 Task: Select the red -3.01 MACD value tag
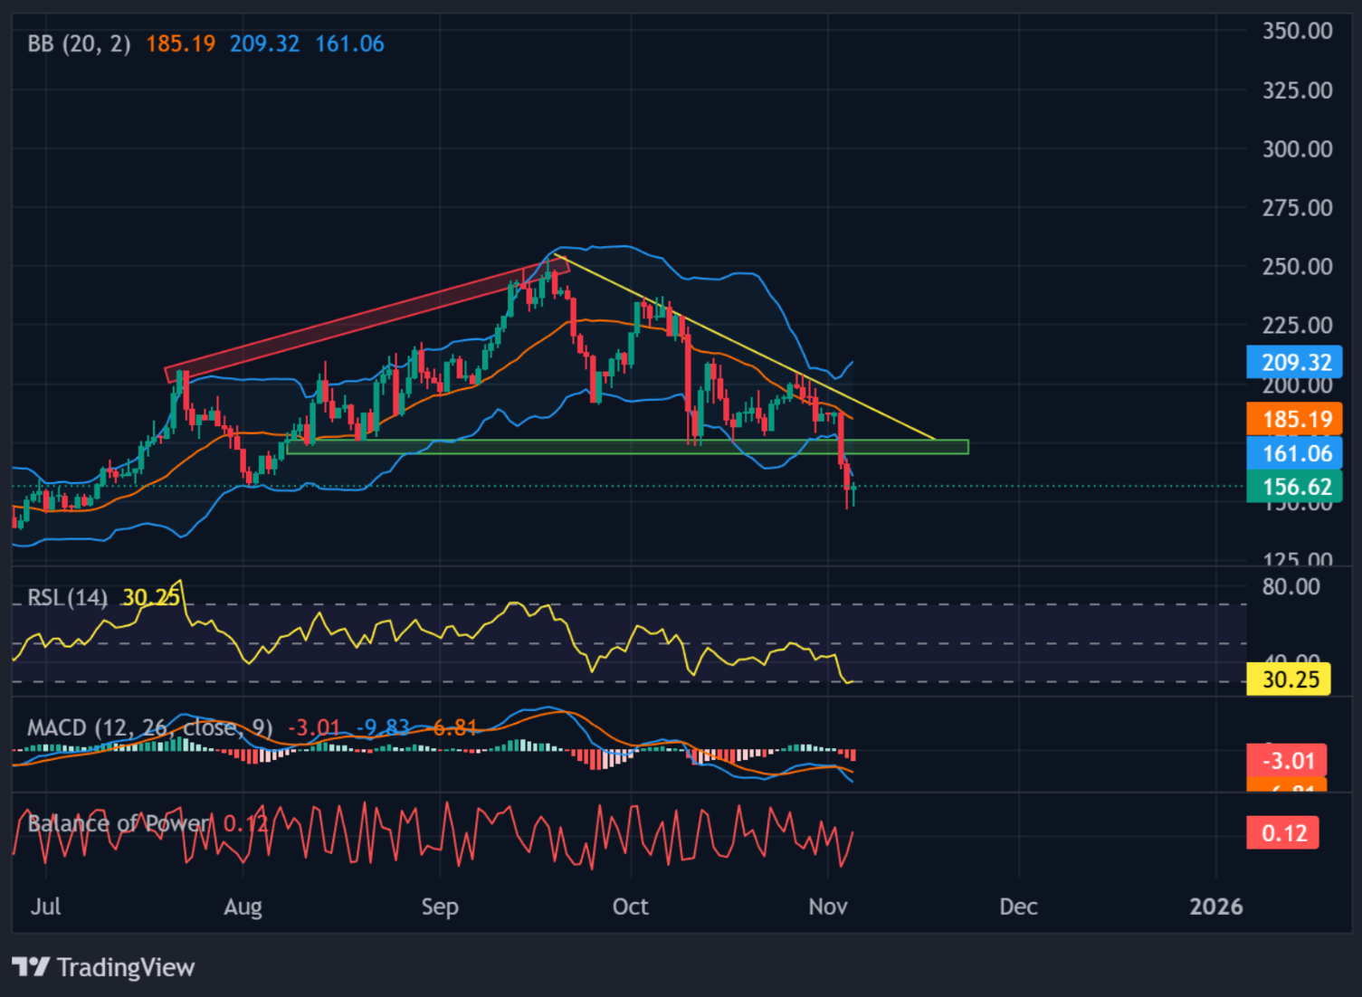point(1286,760)
